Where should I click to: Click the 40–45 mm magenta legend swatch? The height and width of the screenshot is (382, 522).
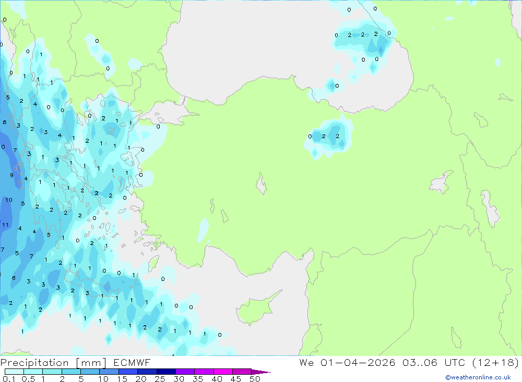(223, 372)
